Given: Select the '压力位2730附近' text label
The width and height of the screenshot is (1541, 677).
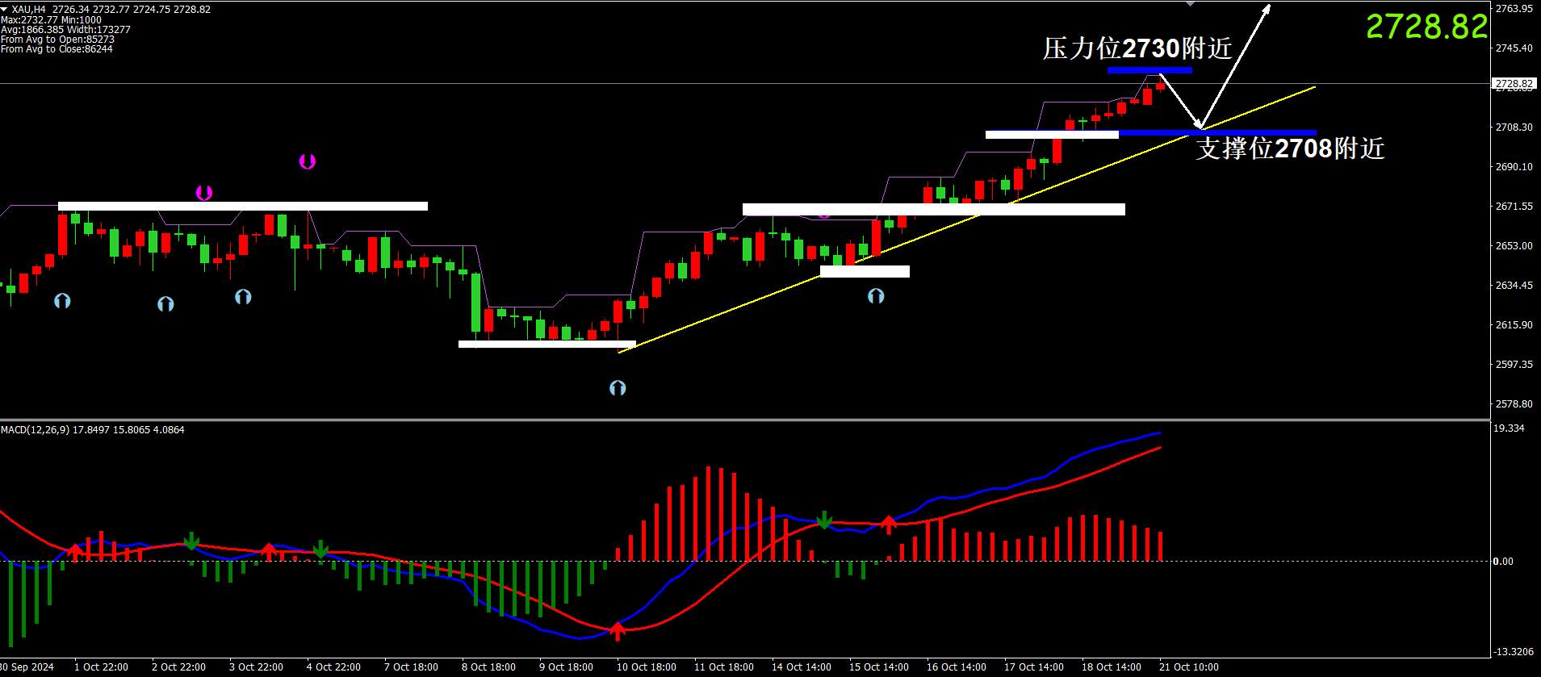Looking at the screenshot, I should pyautogui.click(x=1137, y=48).
